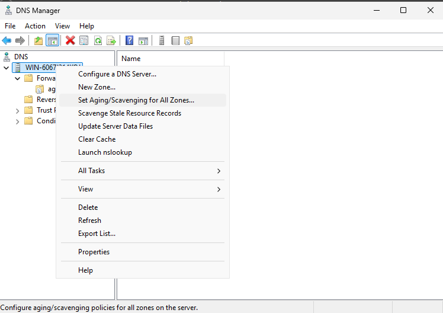Image resolution: width=443 pixels, height=313 pixels.
Task: Open the Help menu in menu bar
Action: tap(86, 26)
